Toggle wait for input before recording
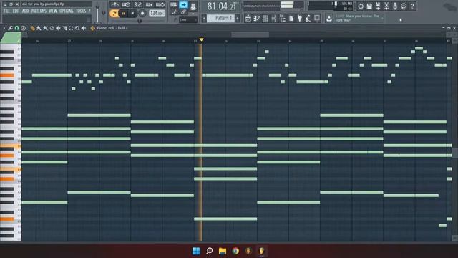 click(x=126, y=5)
